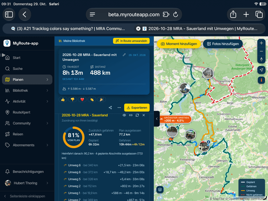Expand Bibliothek submenu chevron

(x=47, y=91)
